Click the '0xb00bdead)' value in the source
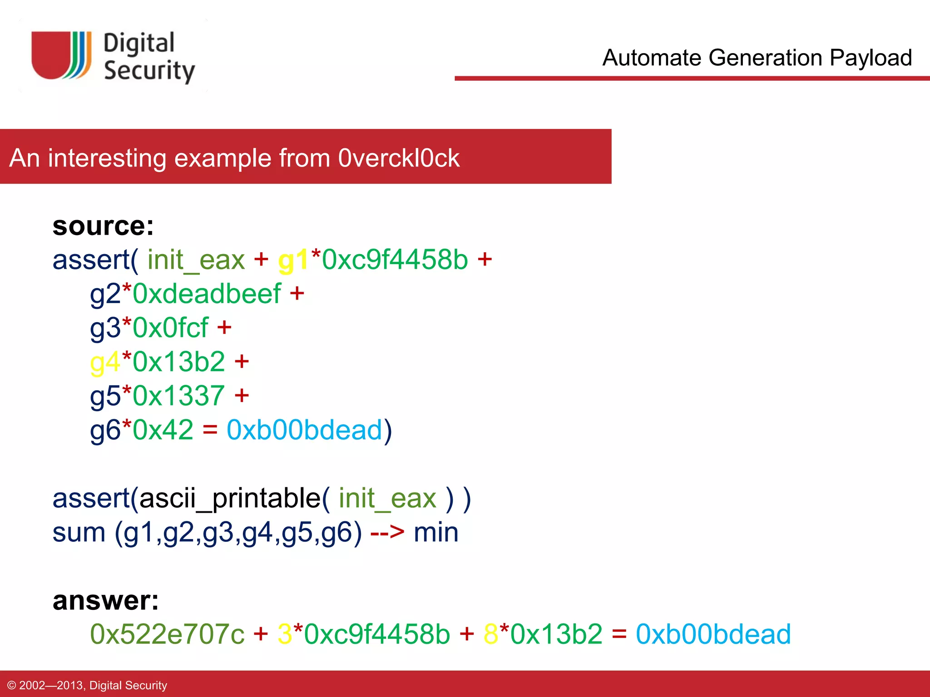The image size is (930, 697). coord(309,430)
